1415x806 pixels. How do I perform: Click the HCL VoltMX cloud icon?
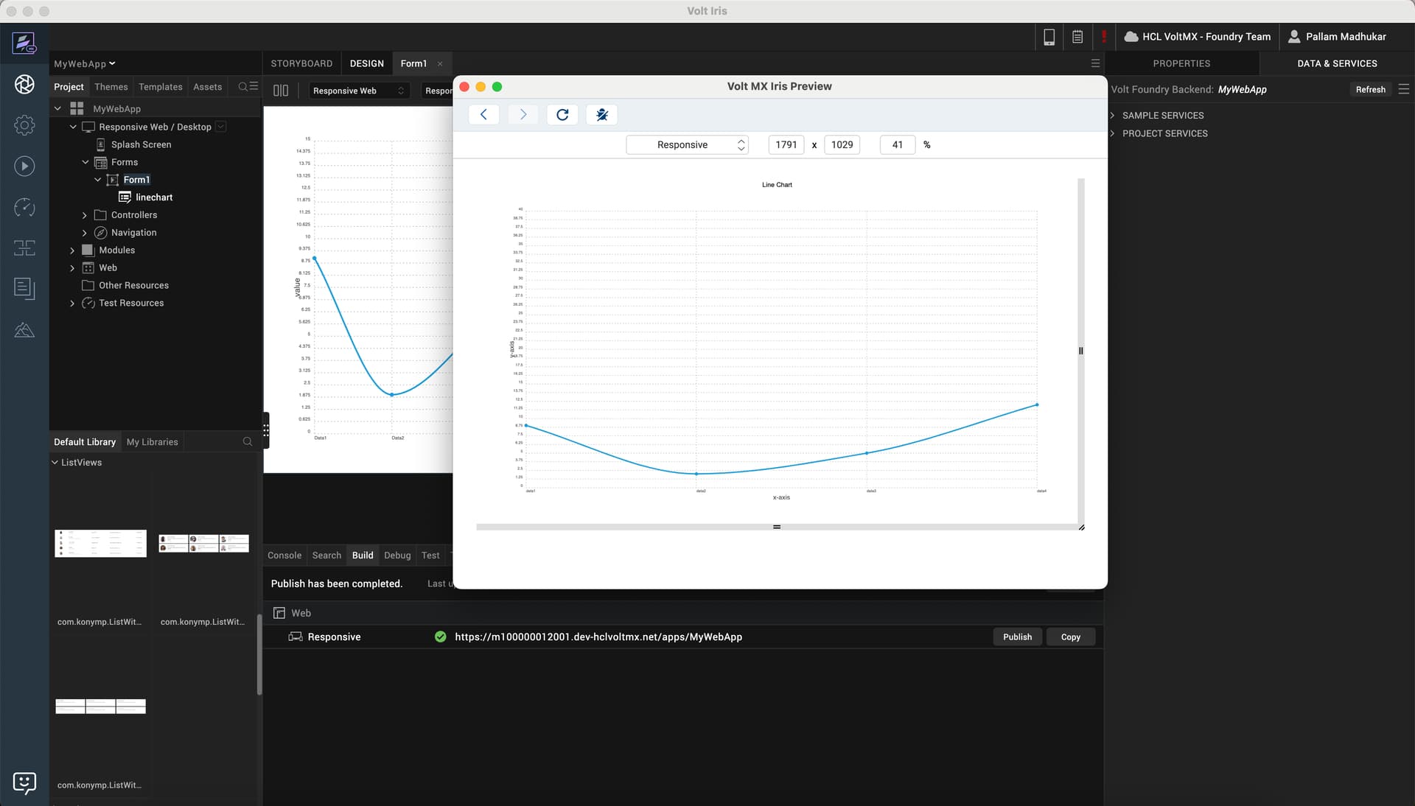(x=1131, y=37)
